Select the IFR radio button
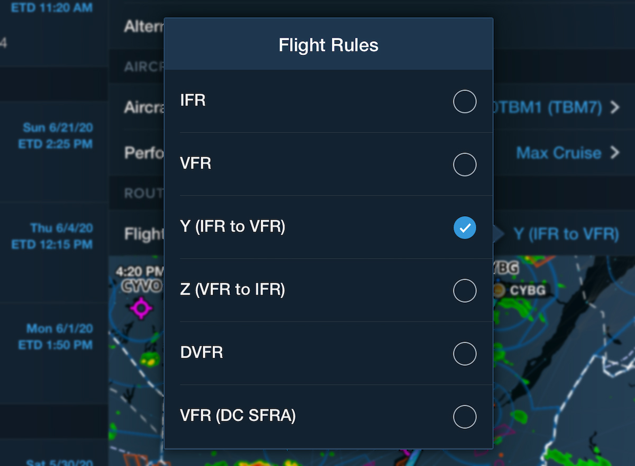This screenshot has height=466, width=635. click(465, 101)
